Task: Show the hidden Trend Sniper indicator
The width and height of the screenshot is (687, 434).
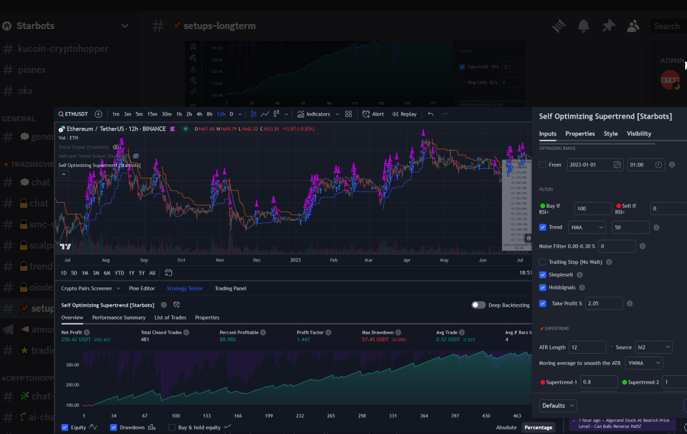Action: tap(116, 147)
